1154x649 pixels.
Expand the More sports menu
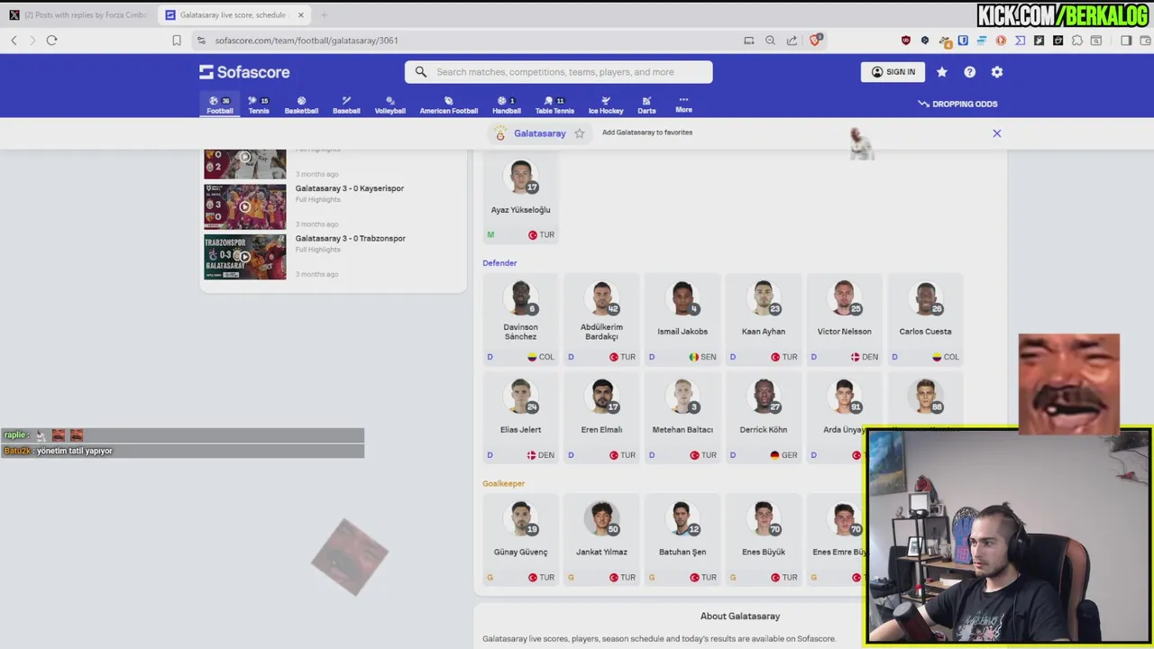(683, 105)
